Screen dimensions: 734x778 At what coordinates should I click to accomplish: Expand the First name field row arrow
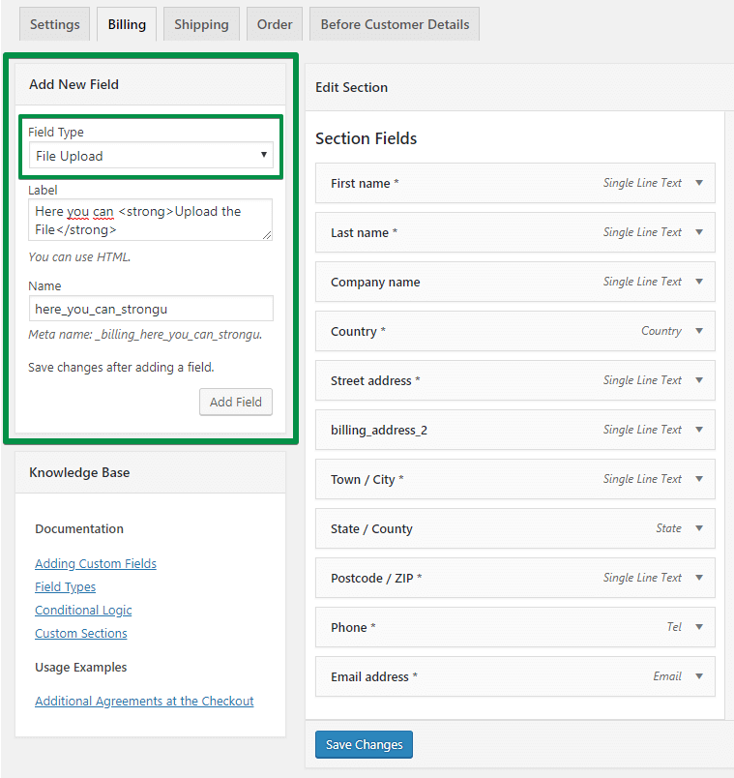699,183
